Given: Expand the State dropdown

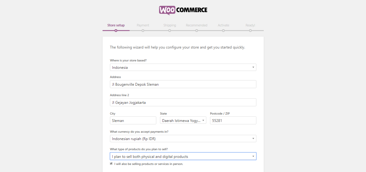Looking at the screenshot, I should click(183, 121).
